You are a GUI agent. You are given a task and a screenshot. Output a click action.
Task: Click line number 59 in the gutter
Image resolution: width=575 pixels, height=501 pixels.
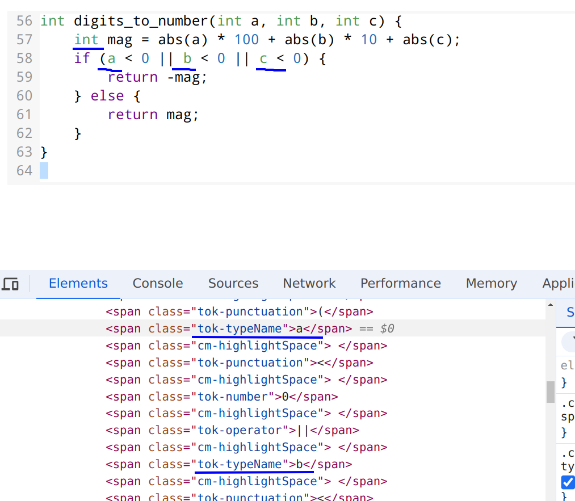(24, 77)
